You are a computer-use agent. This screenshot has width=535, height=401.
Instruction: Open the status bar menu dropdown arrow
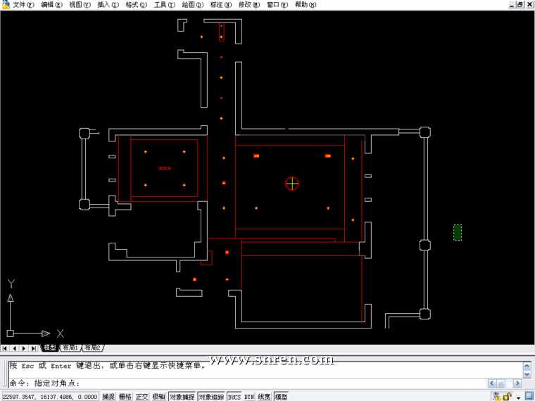pyautogui.click(x=518, y=397)
